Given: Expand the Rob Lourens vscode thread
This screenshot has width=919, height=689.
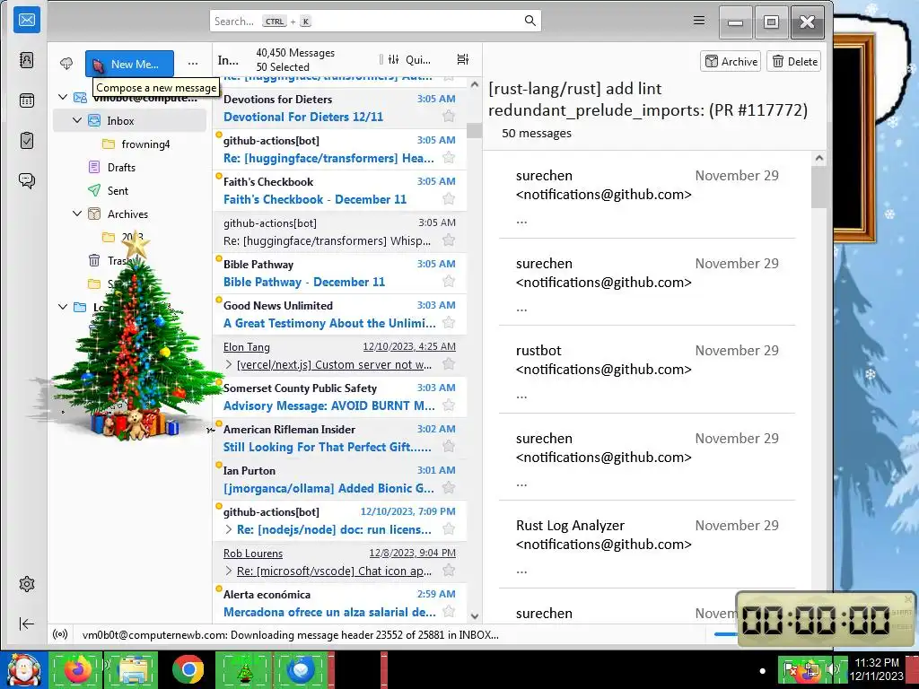Looking at the screenshot, I should point(229,571).
